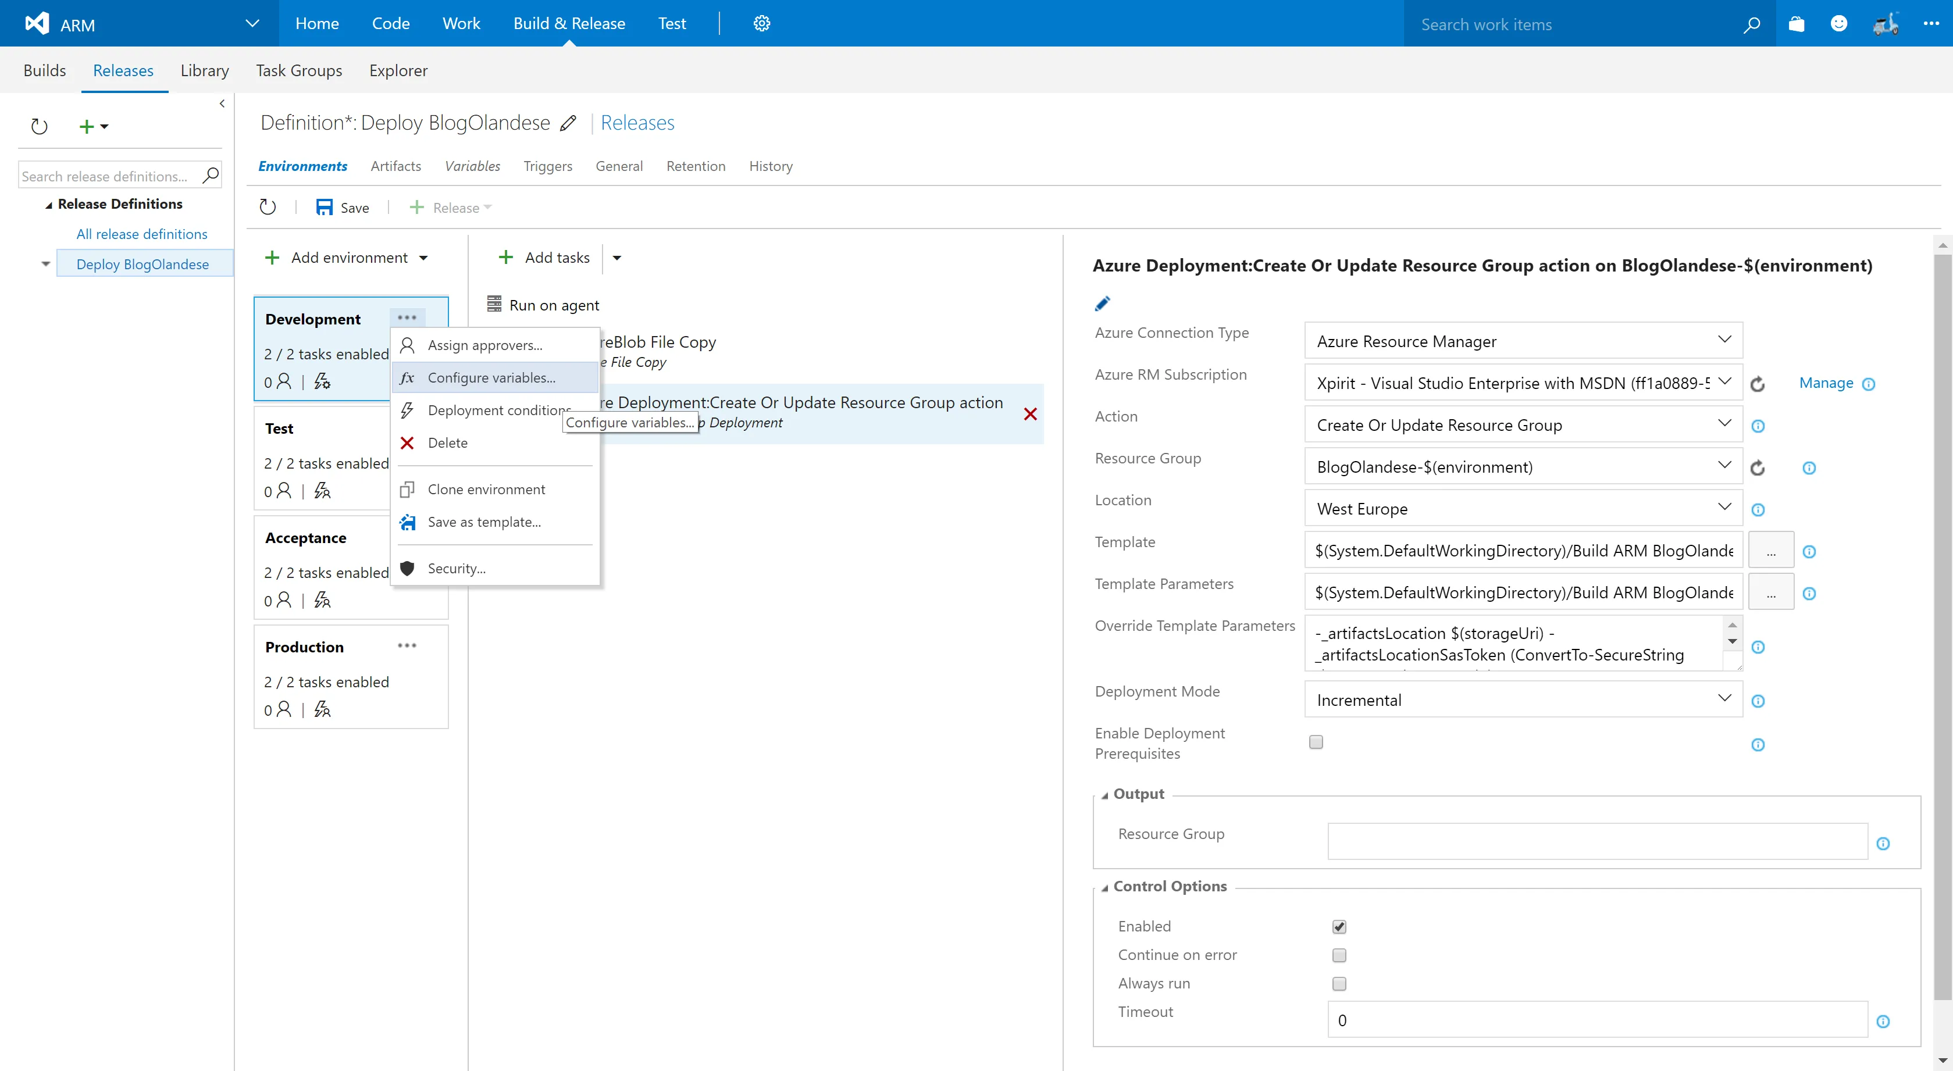The height and width of the screenshot is (1071, 1953).
Task: Click the green plus new definition icon
Action: click(x=87, y=127)
